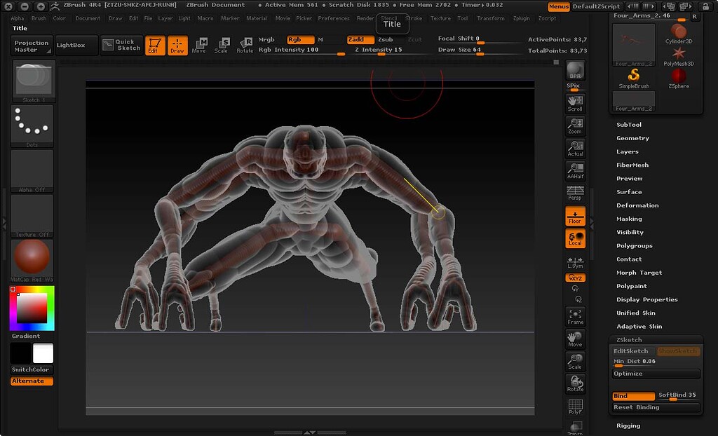Image resolution: width=718 pixels, height=436 pixels.
Task: Select the Rotate icon on right shelf
Action: click(x=575, y=382)
